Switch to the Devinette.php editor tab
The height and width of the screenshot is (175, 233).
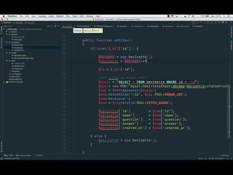83,26
